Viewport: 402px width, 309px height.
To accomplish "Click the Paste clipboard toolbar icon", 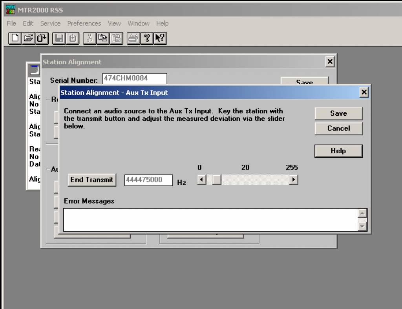I will 116,38.
